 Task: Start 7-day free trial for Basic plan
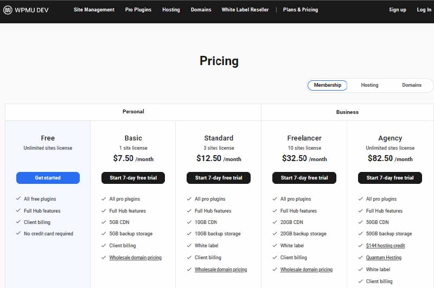(133, 178)
